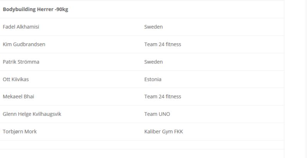The height and width of the screenshot is (158, 307).
Task: Click Team 24 fitness beside Mekaeel Bhai
Action: [163, 97]
